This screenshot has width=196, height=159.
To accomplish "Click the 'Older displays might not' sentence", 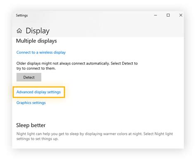I will (77, 63).
